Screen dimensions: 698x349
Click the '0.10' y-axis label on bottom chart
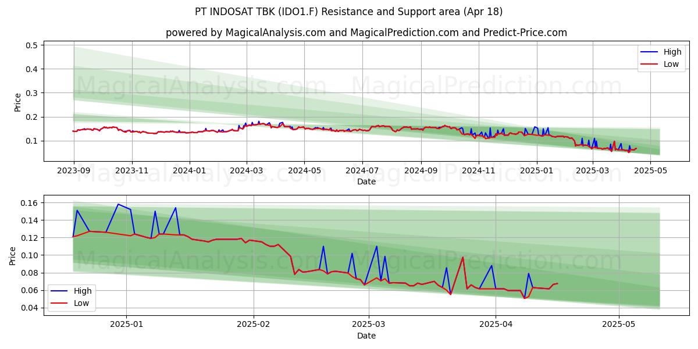tap(30, 255)
